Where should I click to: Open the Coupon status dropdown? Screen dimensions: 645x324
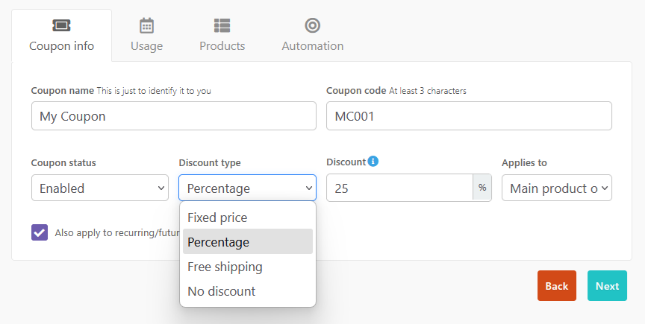pyautogui.click(x=100, y=188)
